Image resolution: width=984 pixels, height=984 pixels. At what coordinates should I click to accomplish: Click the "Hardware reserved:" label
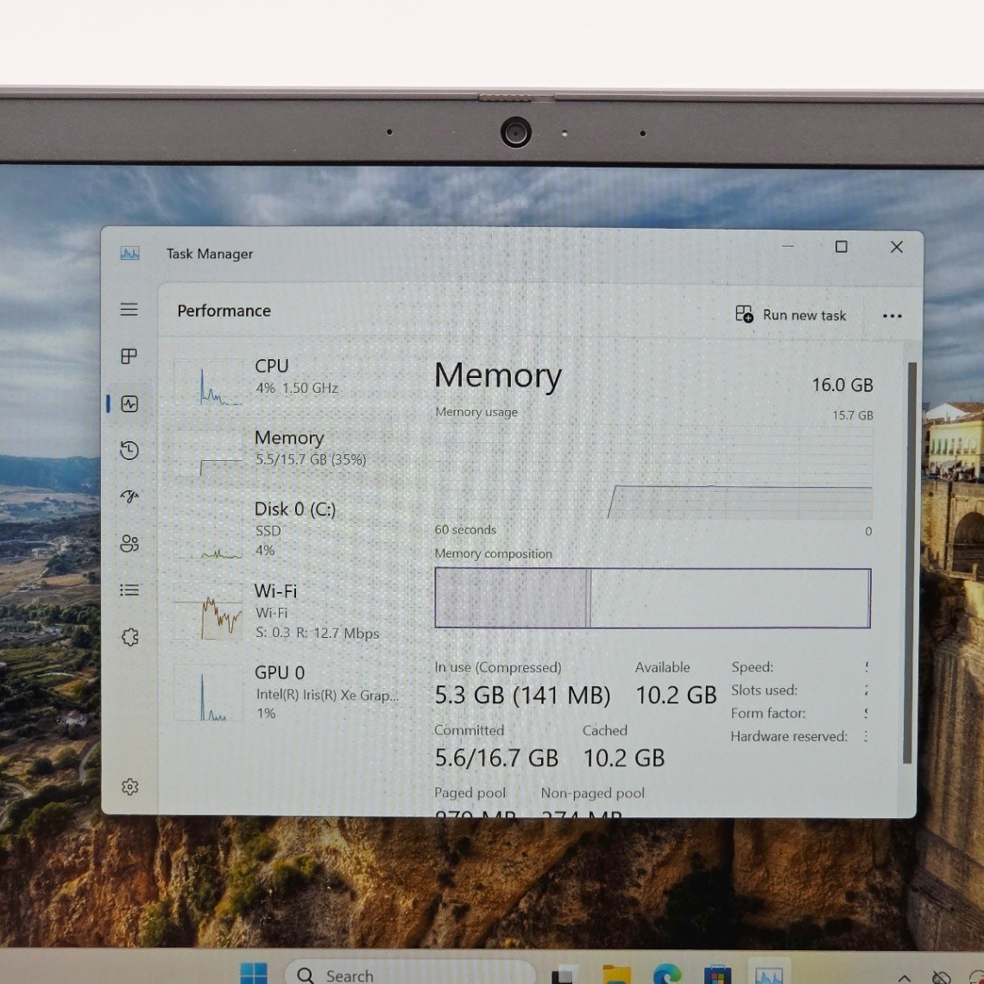[x=789, y=736]
